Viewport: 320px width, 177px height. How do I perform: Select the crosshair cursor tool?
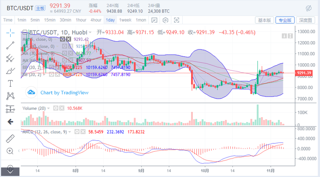pos(10,33)
